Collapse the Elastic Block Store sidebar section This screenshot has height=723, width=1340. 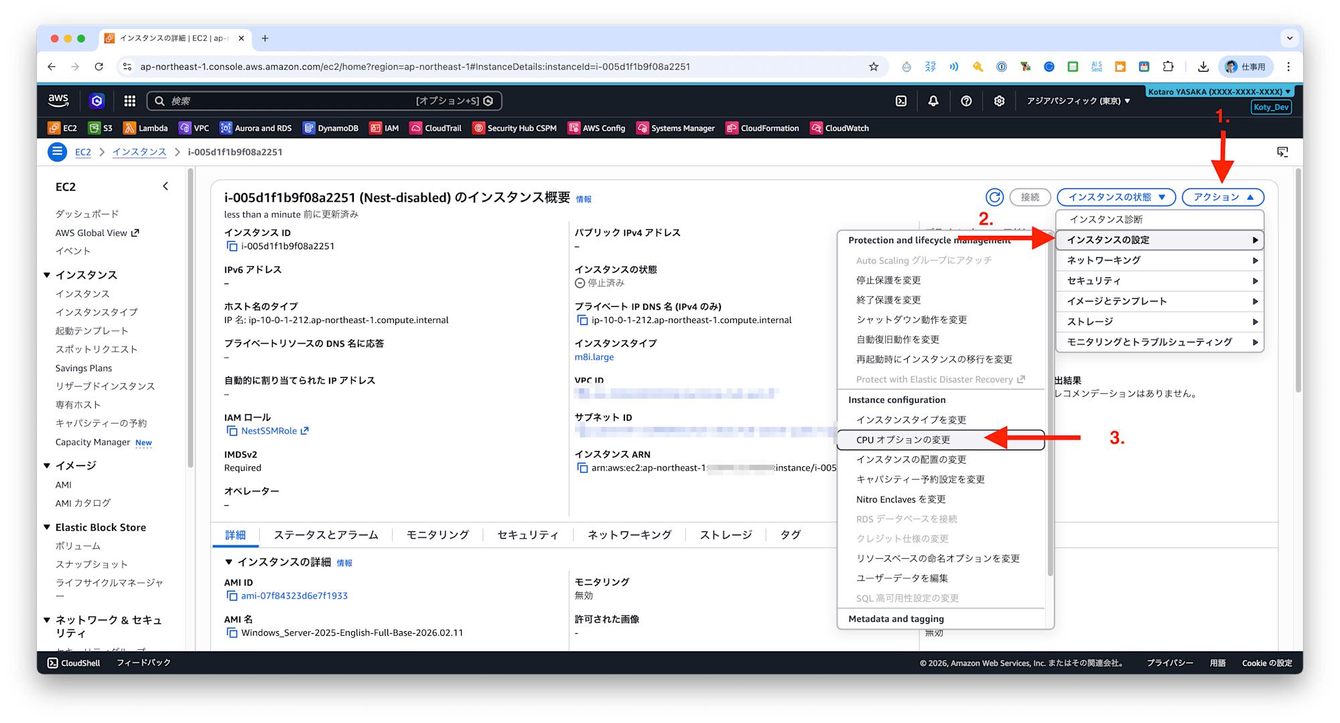47,527
